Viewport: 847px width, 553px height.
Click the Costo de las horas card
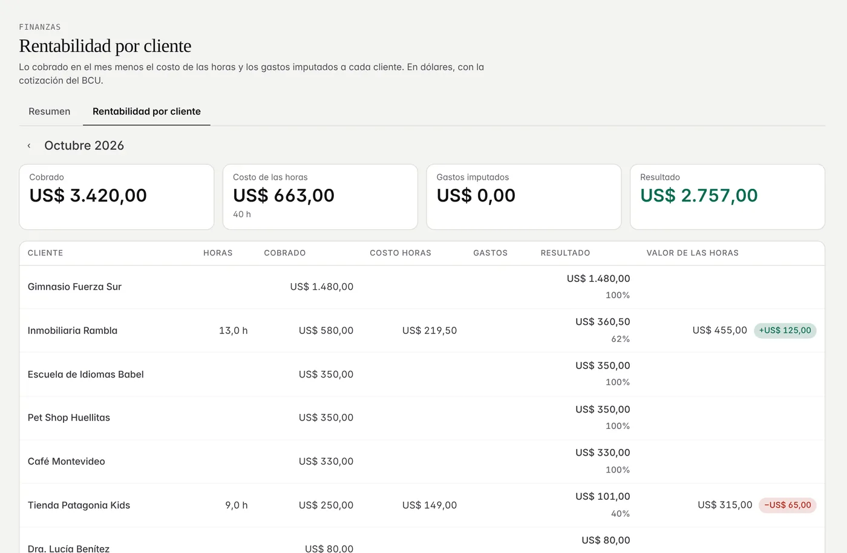coord(320,197)
